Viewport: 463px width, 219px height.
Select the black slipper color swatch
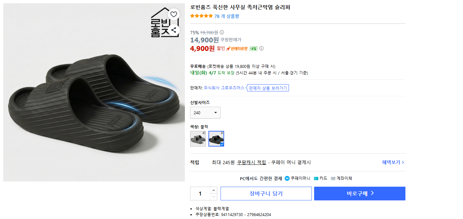click(216, 139)
